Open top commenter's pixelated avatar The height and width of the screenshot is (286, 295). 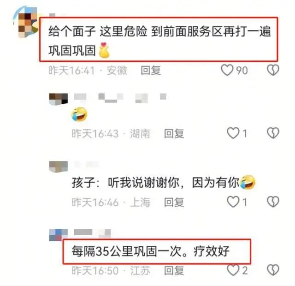26,22
